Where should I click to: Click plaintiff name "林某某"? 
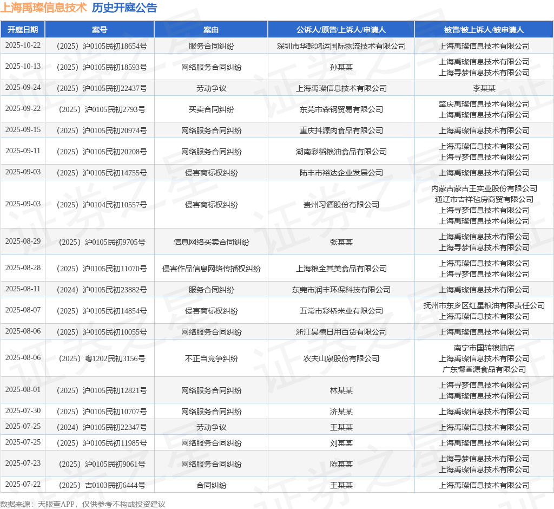pos(341,390)
